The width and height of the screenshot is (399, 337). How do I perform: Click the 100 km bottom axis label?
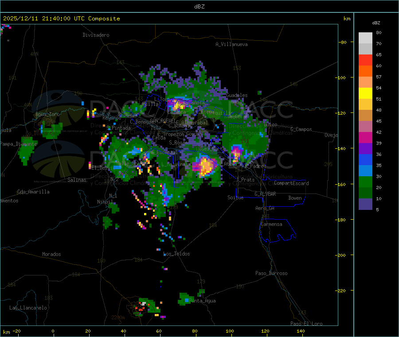point(230,331)
